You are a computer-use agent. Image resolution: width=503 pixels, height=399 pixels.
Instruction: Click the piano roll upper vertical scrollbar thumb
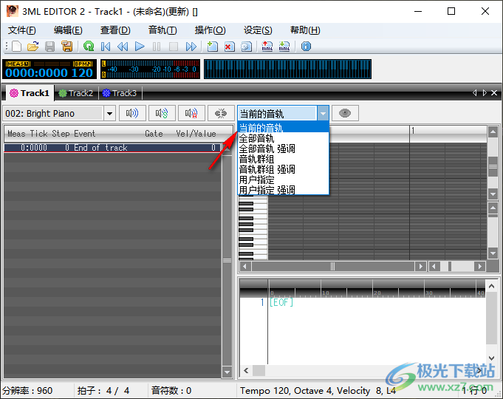point(493,166)
